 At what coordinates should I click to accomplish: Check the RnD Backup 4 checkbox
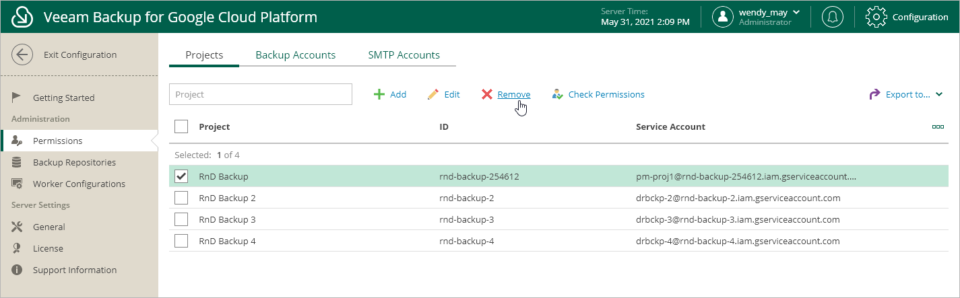point(181,241)
